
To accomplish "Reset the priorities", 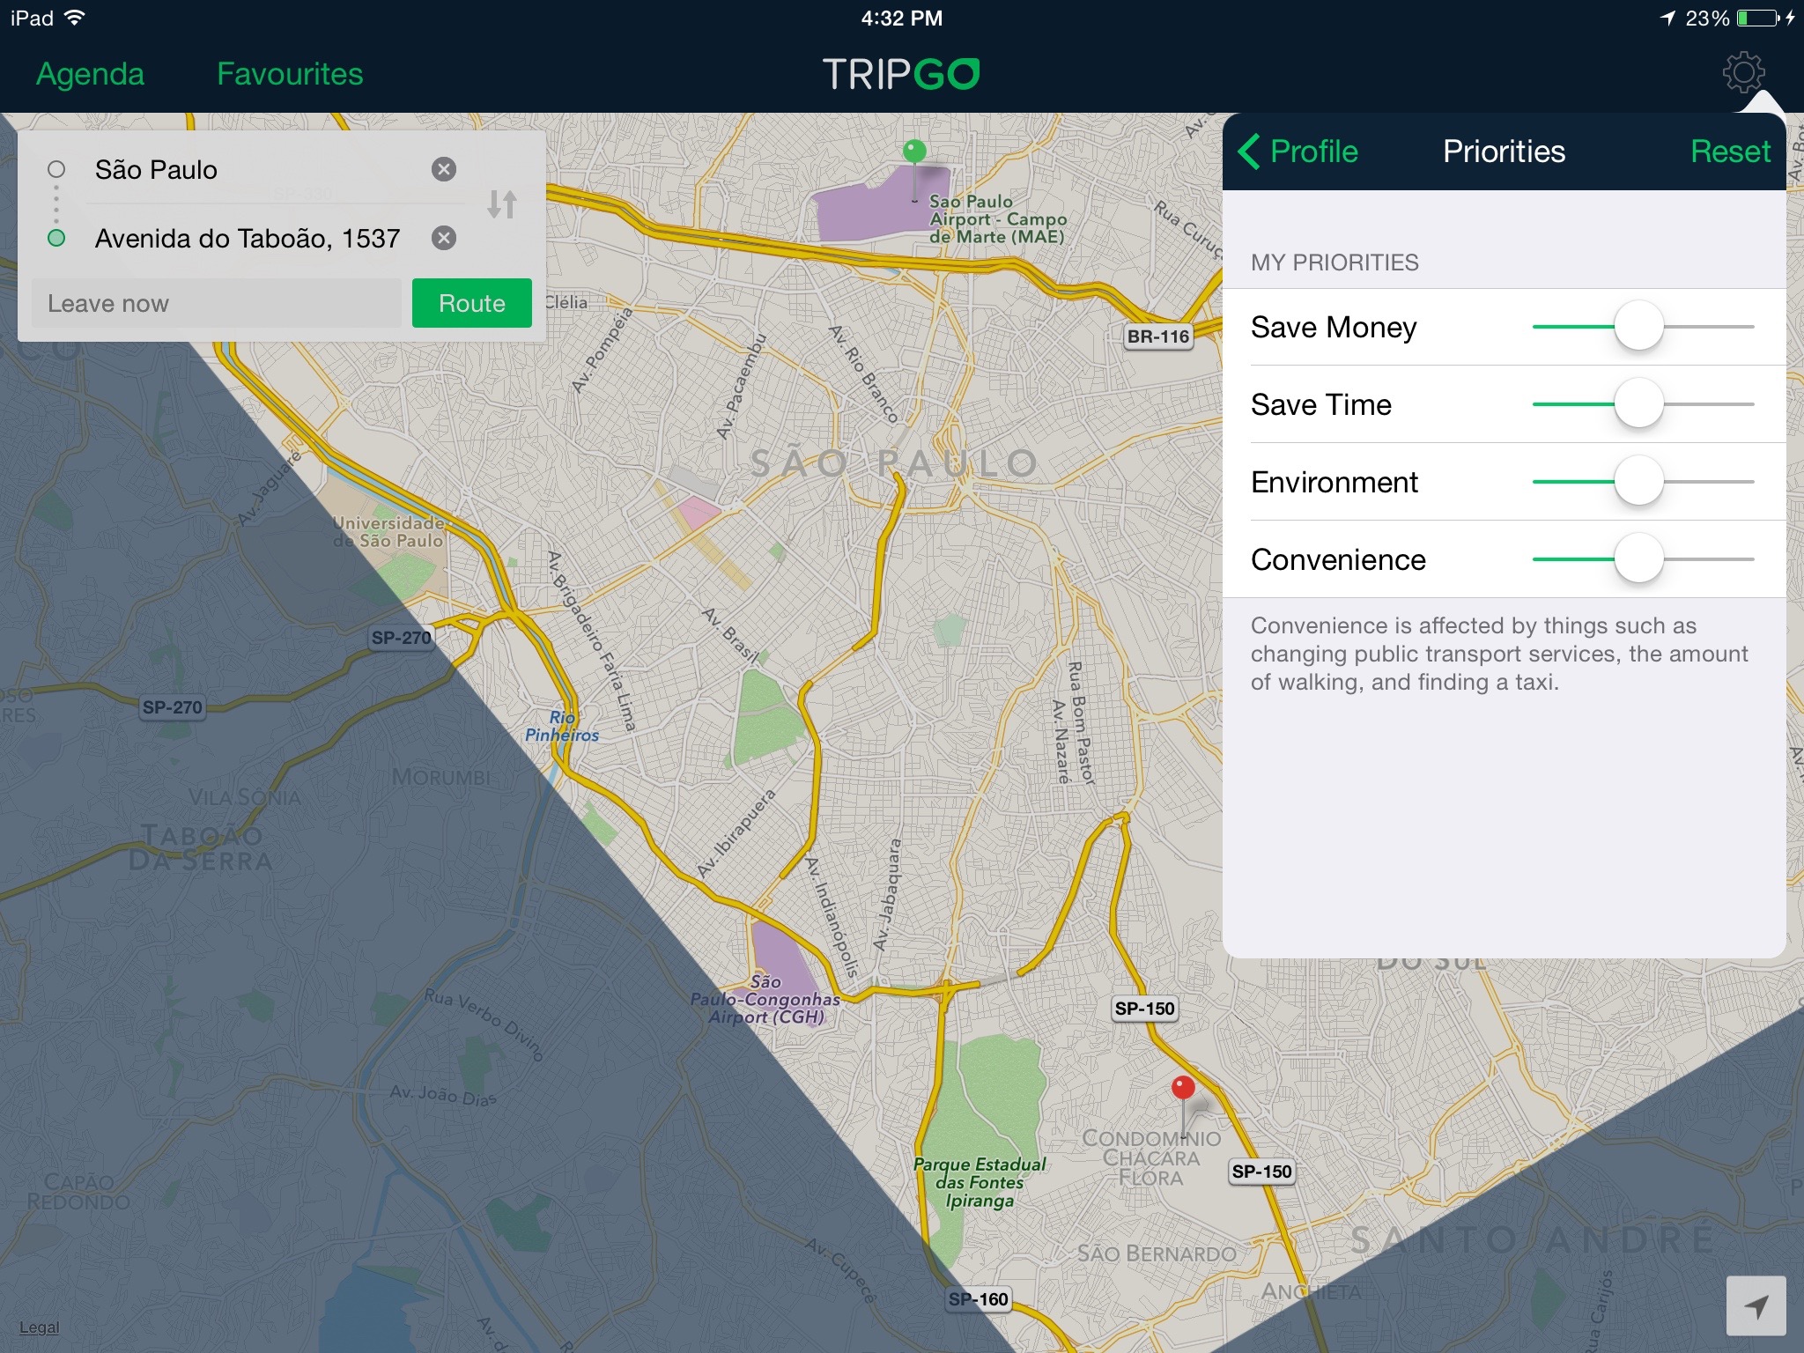I will (1729, 152).
